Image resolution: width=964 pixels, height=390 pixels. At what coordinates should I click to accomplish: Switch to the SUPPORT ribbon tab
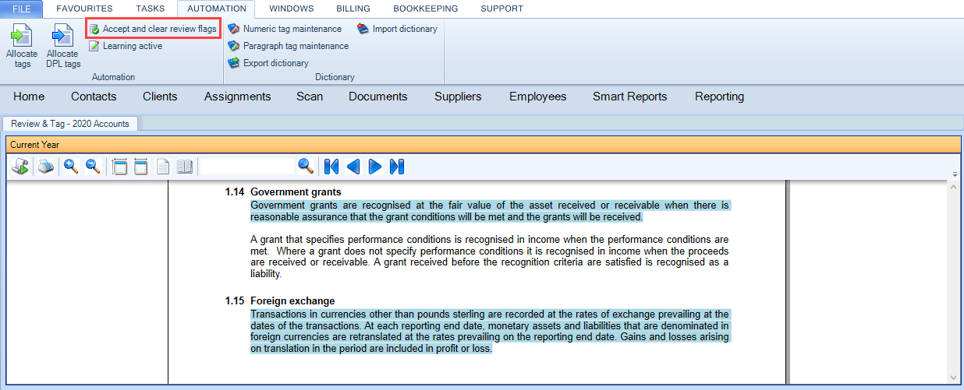501,9
